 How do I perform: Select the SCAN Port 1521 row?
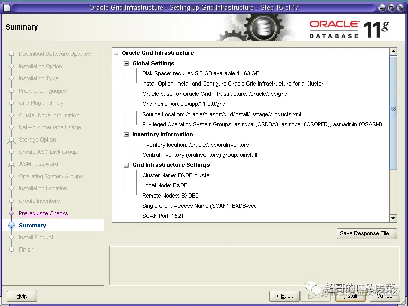click(x=163, y=216)
